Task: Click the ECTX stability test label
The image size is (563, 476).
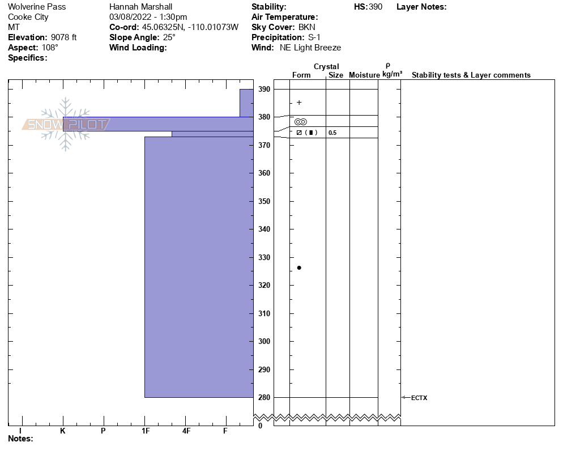Action: pos(419,398)
